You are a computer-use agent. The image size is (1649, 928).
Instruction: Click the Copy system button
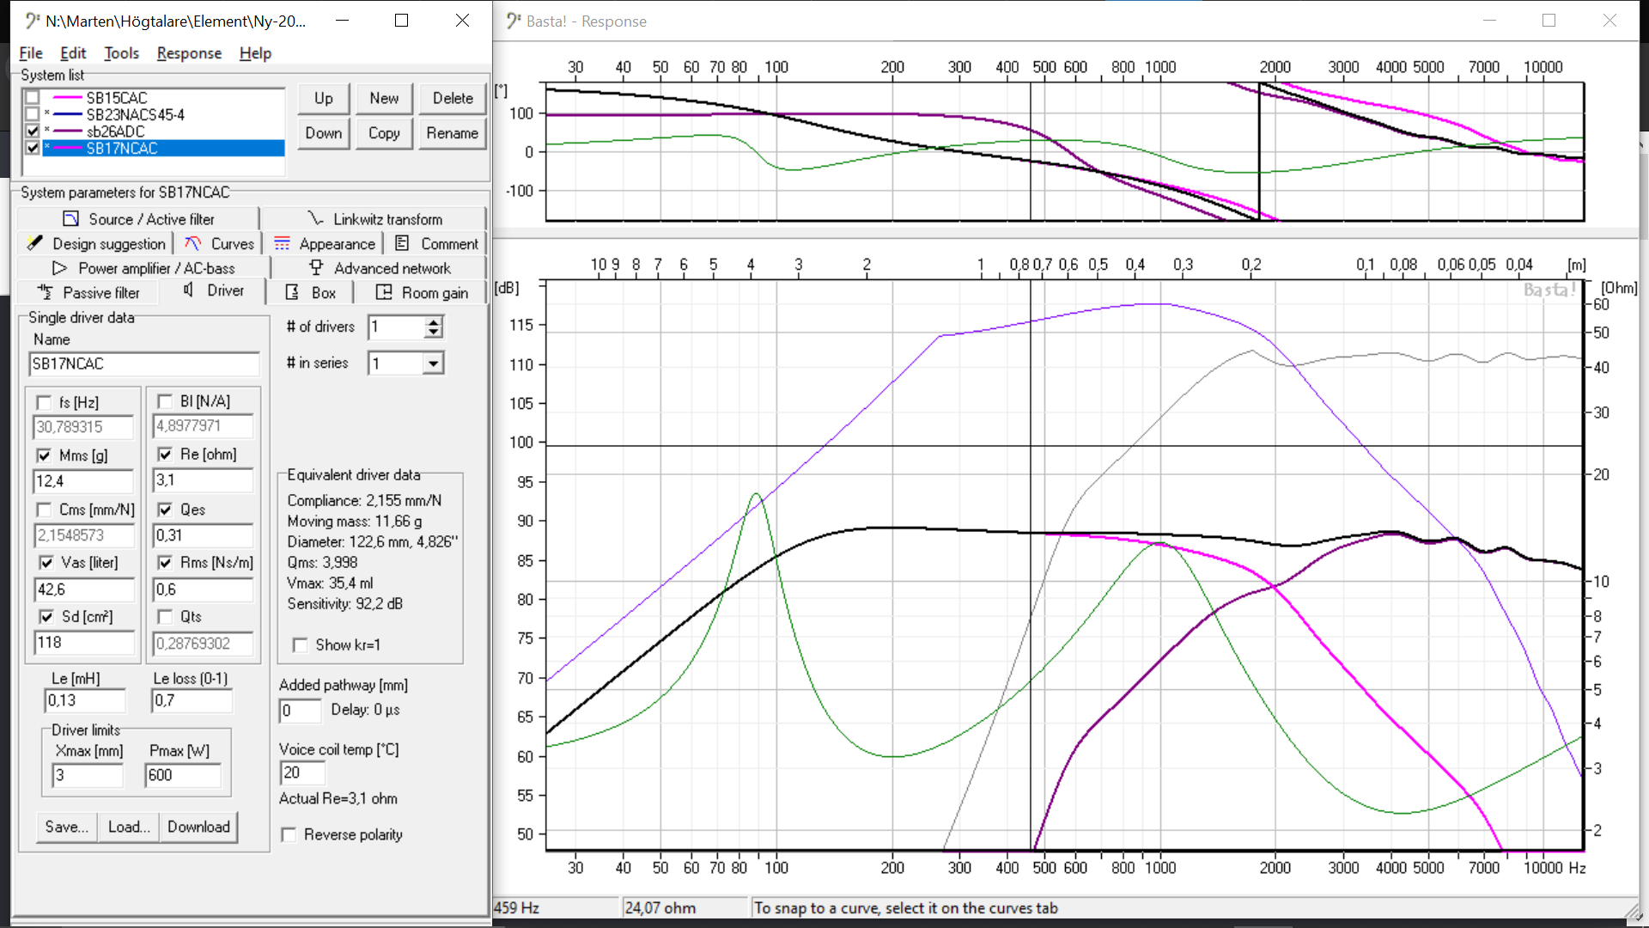pos(384,133)
